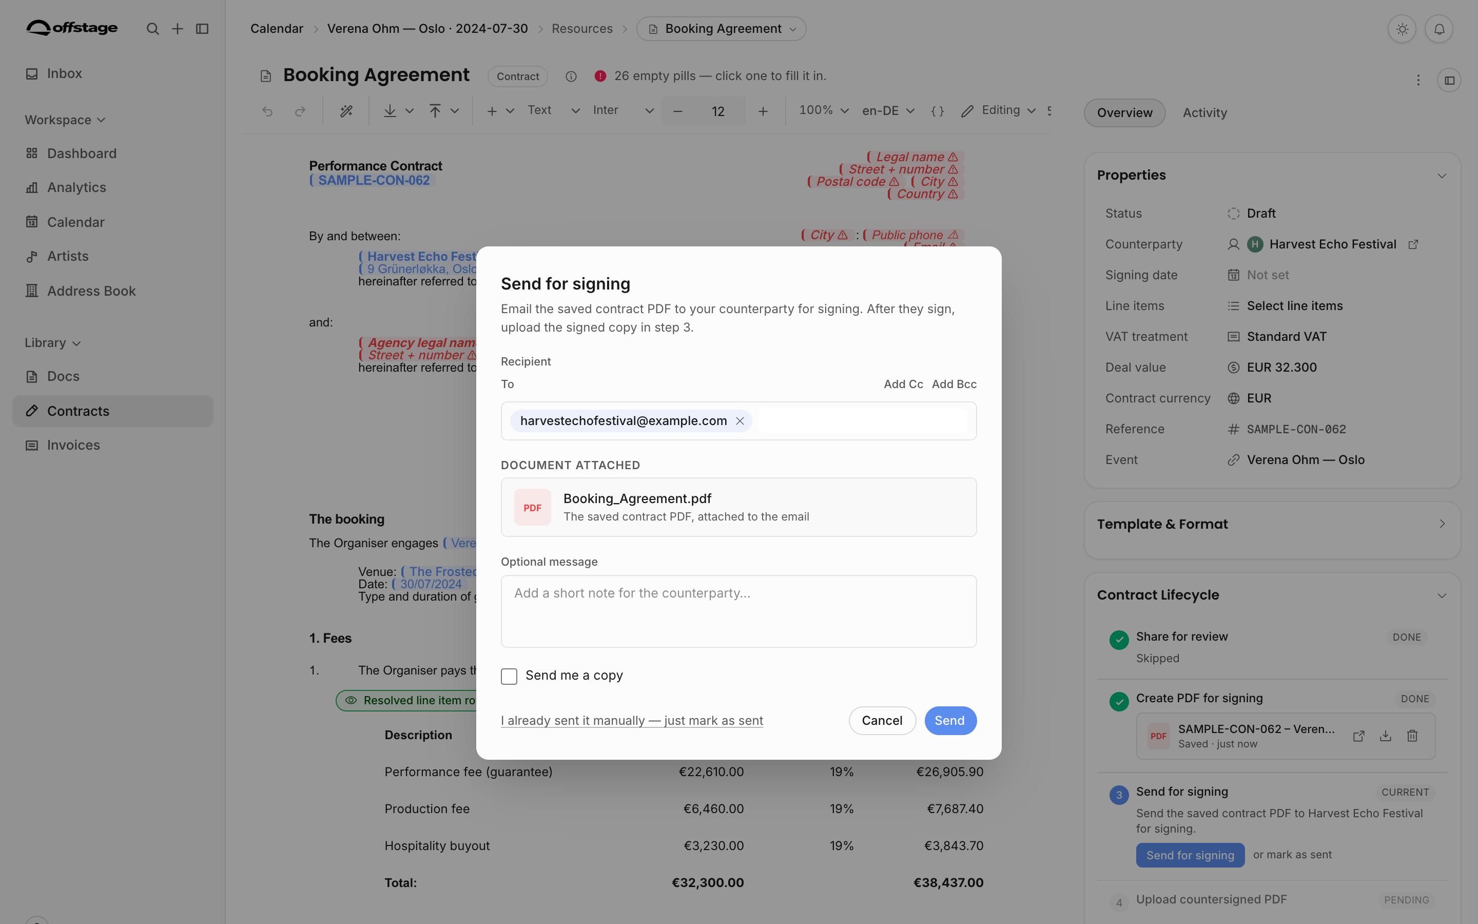Screen dimensions: 1478x924
Task: Click the PDF icon of Booking_Agreement.pdf
Action: click(533, 507)
